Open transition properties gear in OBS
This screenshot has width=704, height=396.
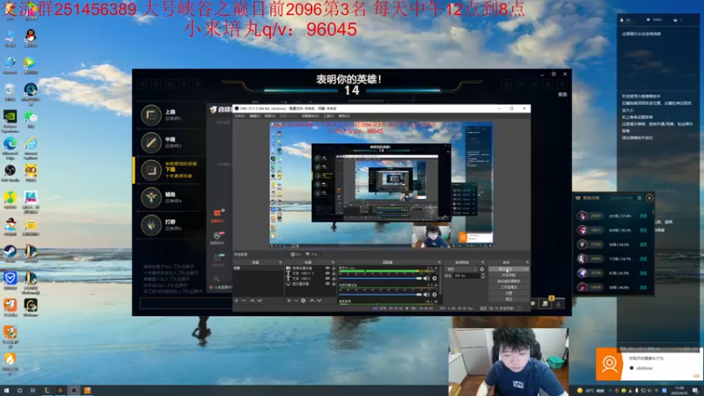(x=481, y=269)
